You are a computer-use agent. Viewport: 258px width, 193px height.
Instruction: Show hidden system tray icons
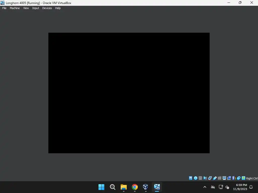tap(205, 187)
